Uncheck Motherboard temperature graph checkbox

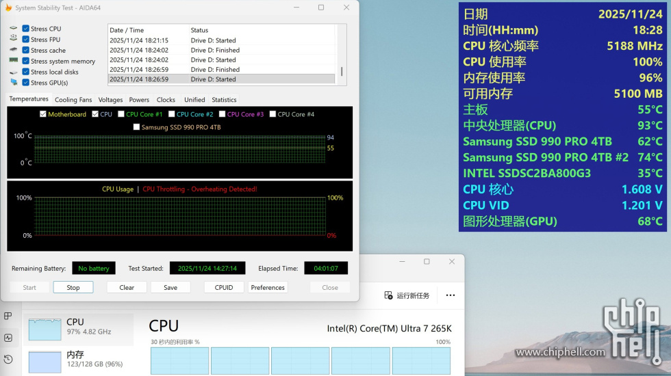tap(42, 114)
